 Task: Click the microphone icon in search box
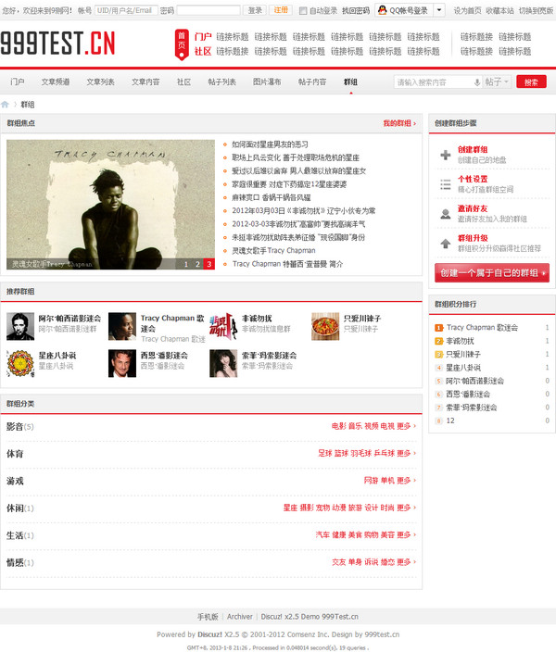click(477, 82)
